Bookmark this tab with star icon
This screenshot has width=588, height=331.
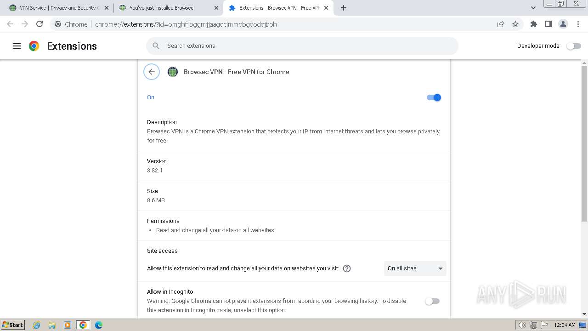point(515,24)
